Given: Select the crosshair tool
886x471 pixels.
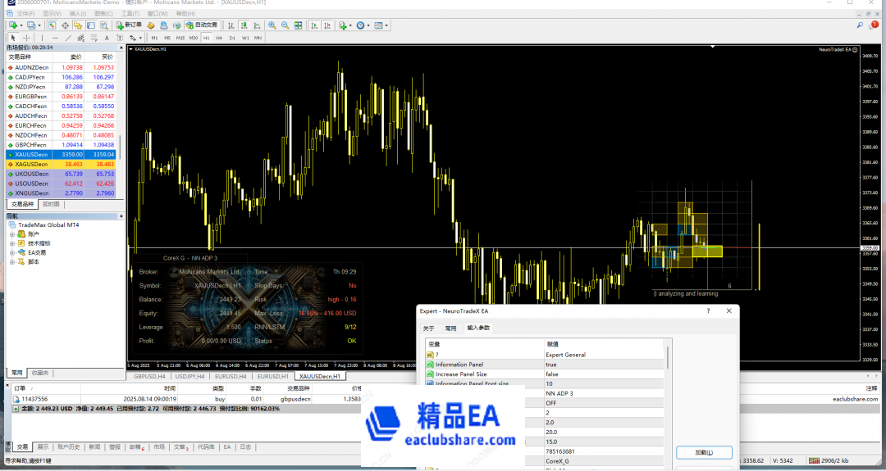Looking at the screenshot, I should click(26, 38).
